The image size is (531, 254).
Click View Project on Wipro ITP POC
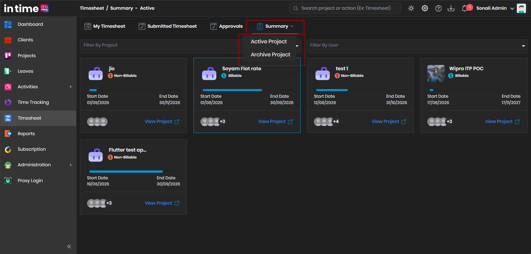(502, 122)
